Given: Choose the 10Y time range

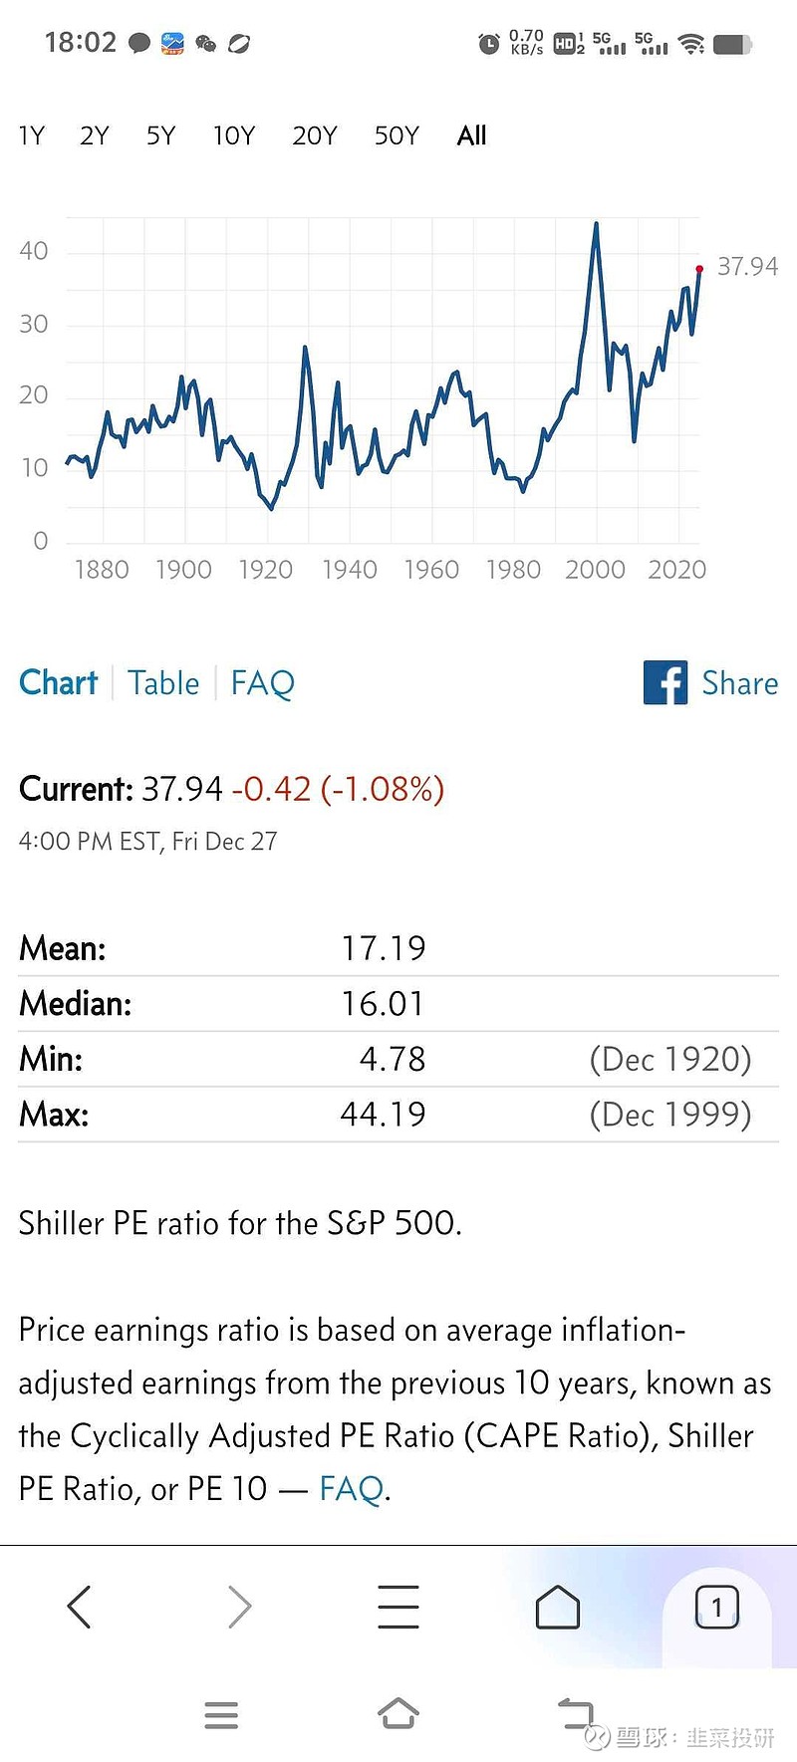Looking at the screenshot, I should [x=234, y=135].
